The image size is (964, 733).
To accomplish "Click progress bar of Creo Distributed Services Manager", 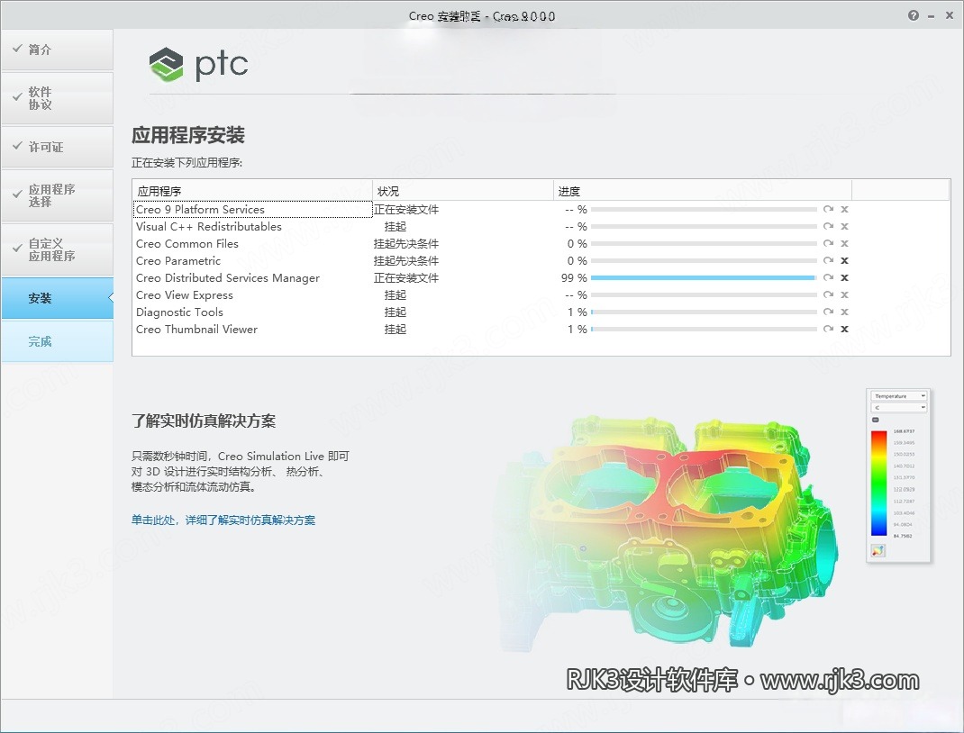I will pyautogui.click(x=704, y=277).
